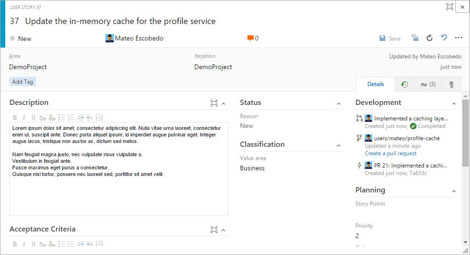Click the vertical scrollbar down arrow
The height and width of the screenshot is (255, 470).
tap(465, 242)
